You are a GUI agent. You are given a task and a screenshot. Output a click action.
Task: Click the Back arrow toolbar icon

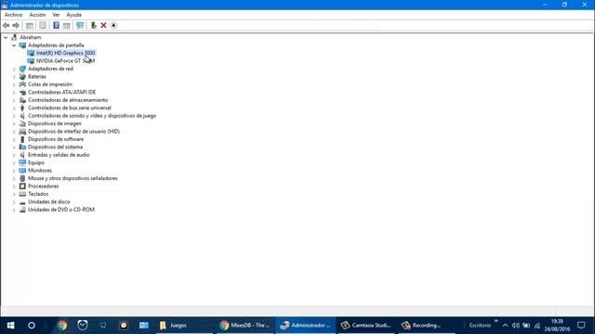coord(7,25)
